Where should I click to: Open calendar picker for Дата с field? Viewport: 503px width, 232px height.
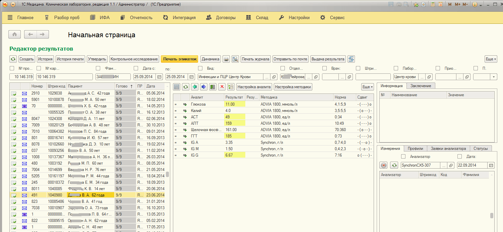click(159, 77)
